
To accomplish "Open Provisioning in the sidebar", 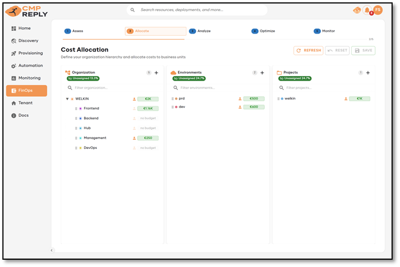I will (30, 53).
